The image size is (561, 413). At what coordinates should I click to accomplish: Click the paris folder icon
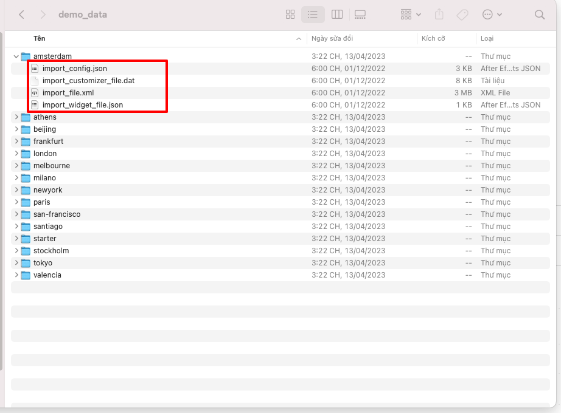pyautogui.click(x=26, y=202)
